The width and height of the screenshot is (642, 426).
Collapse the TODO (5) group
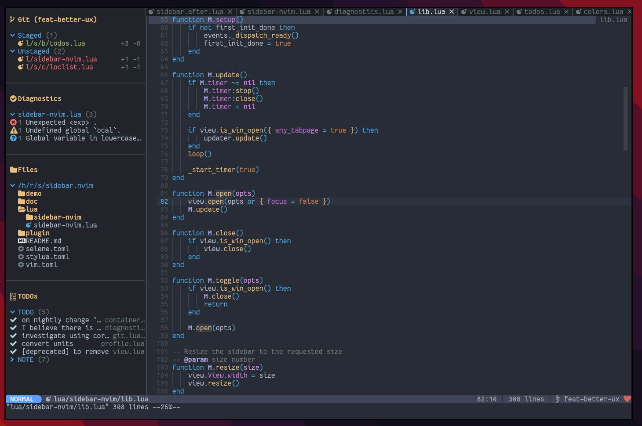pos(12,312)
